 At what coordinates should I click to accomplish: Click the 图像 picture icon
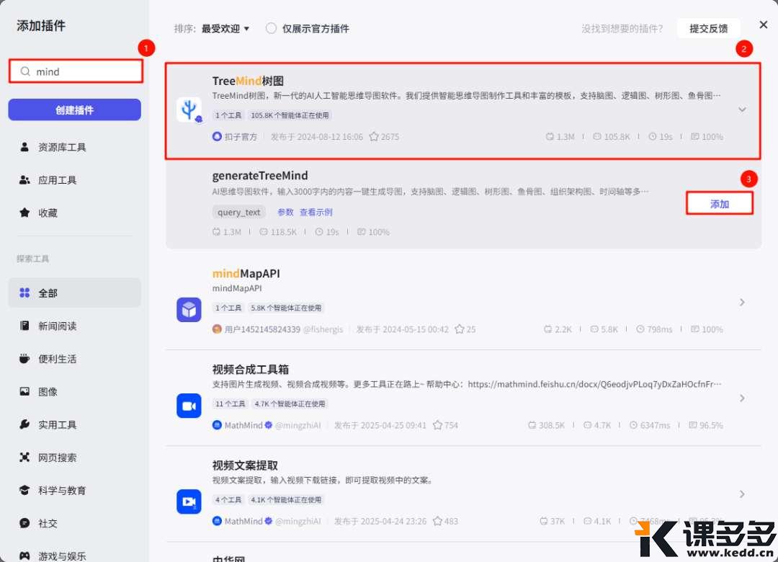(x=24, y=391)
